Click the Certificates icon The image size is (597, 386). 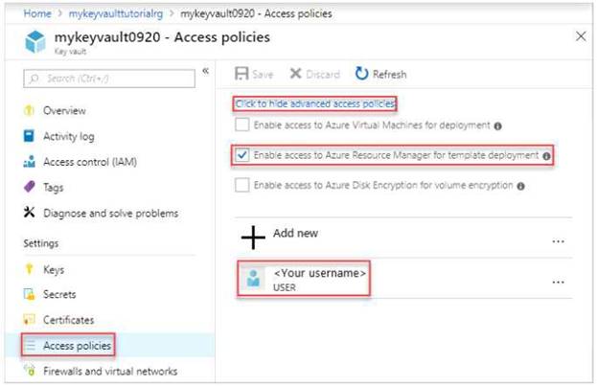(x=29, y=319)
